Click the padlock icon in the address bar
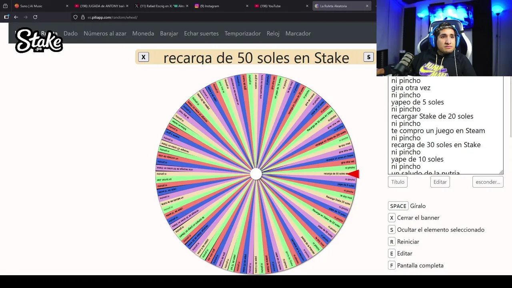This screenshot has height=288, width=512. 83,17
